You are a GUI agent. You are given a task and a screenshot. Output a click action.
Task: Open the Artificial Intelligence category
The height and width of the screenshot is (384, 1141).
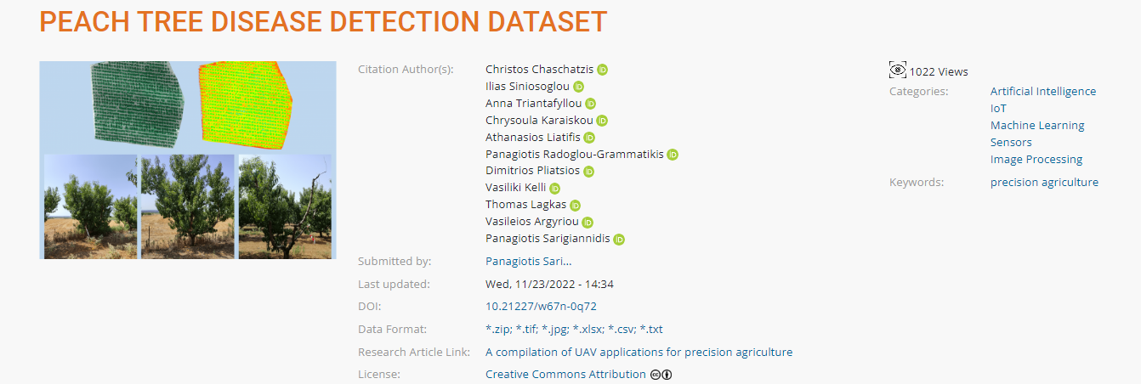1043,91
